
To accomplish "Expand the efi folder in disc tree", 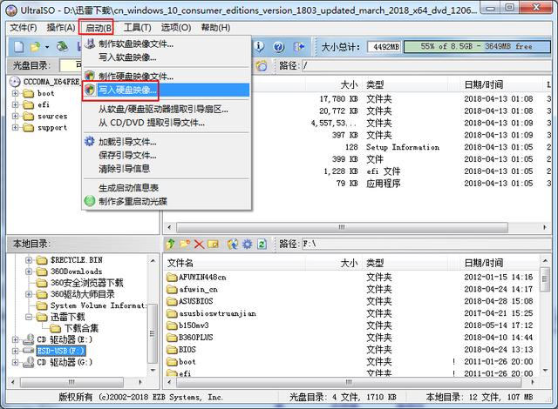I will point(16,104).
